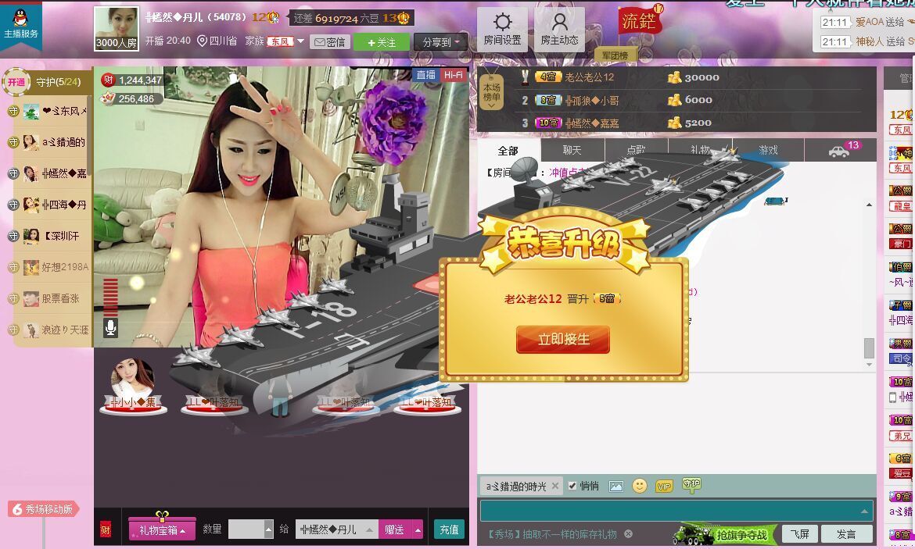The width and height of the screenshot is (915, 549).
Task: Click the 四川省 location pin icon
Action: (202, 41)
